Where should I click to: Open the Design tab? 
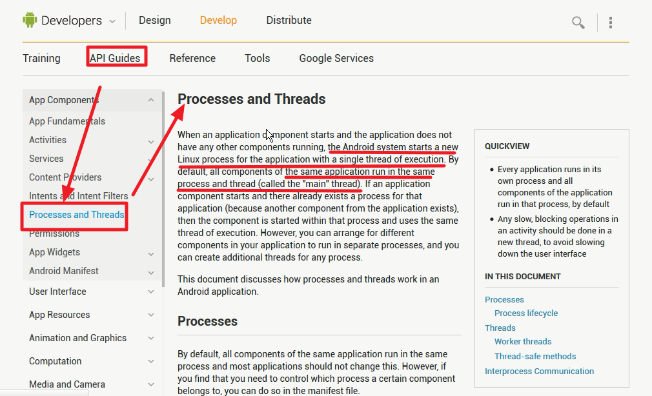click(x=155, y=21)
